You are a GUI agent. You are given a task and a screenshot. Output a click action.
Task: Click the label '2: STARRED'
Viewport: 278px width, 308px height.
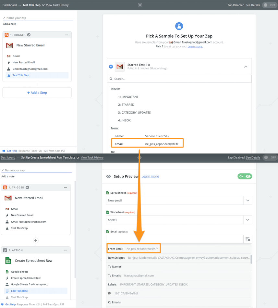click(x=126, y=105)
